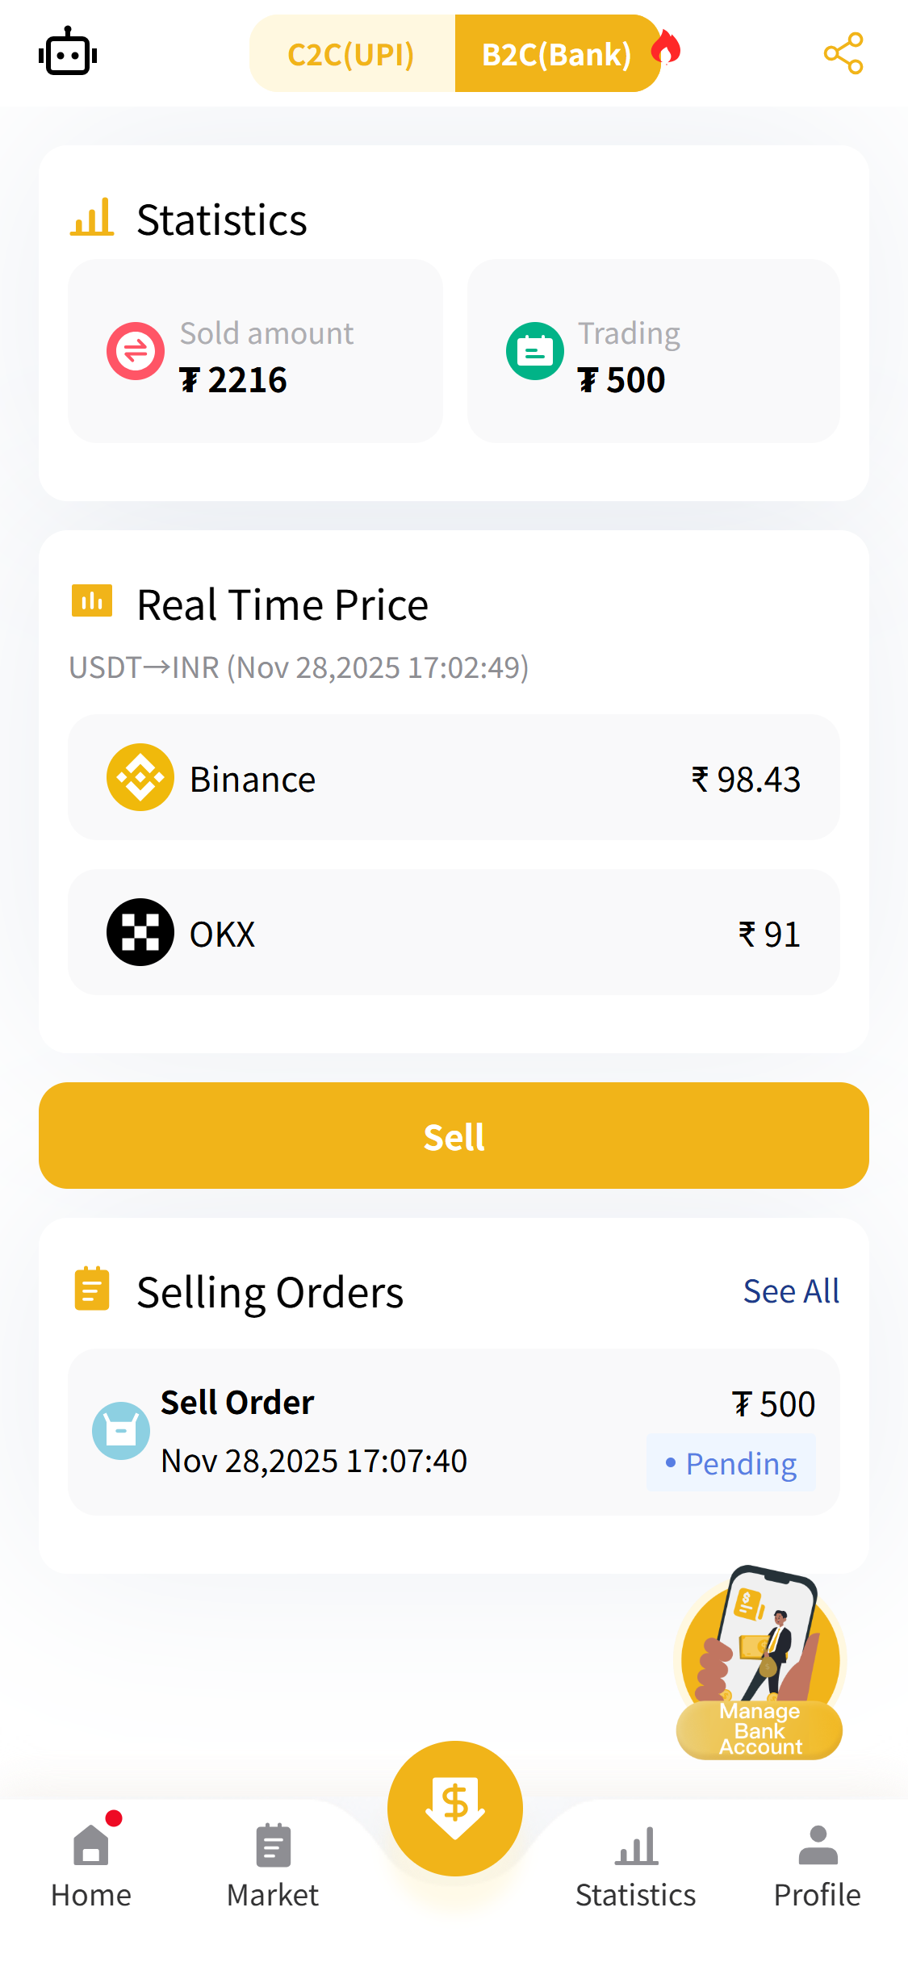Switch to B2C(Bank) mode
The height and width of the screenshot is (1966, 908).
click(557, 54)
